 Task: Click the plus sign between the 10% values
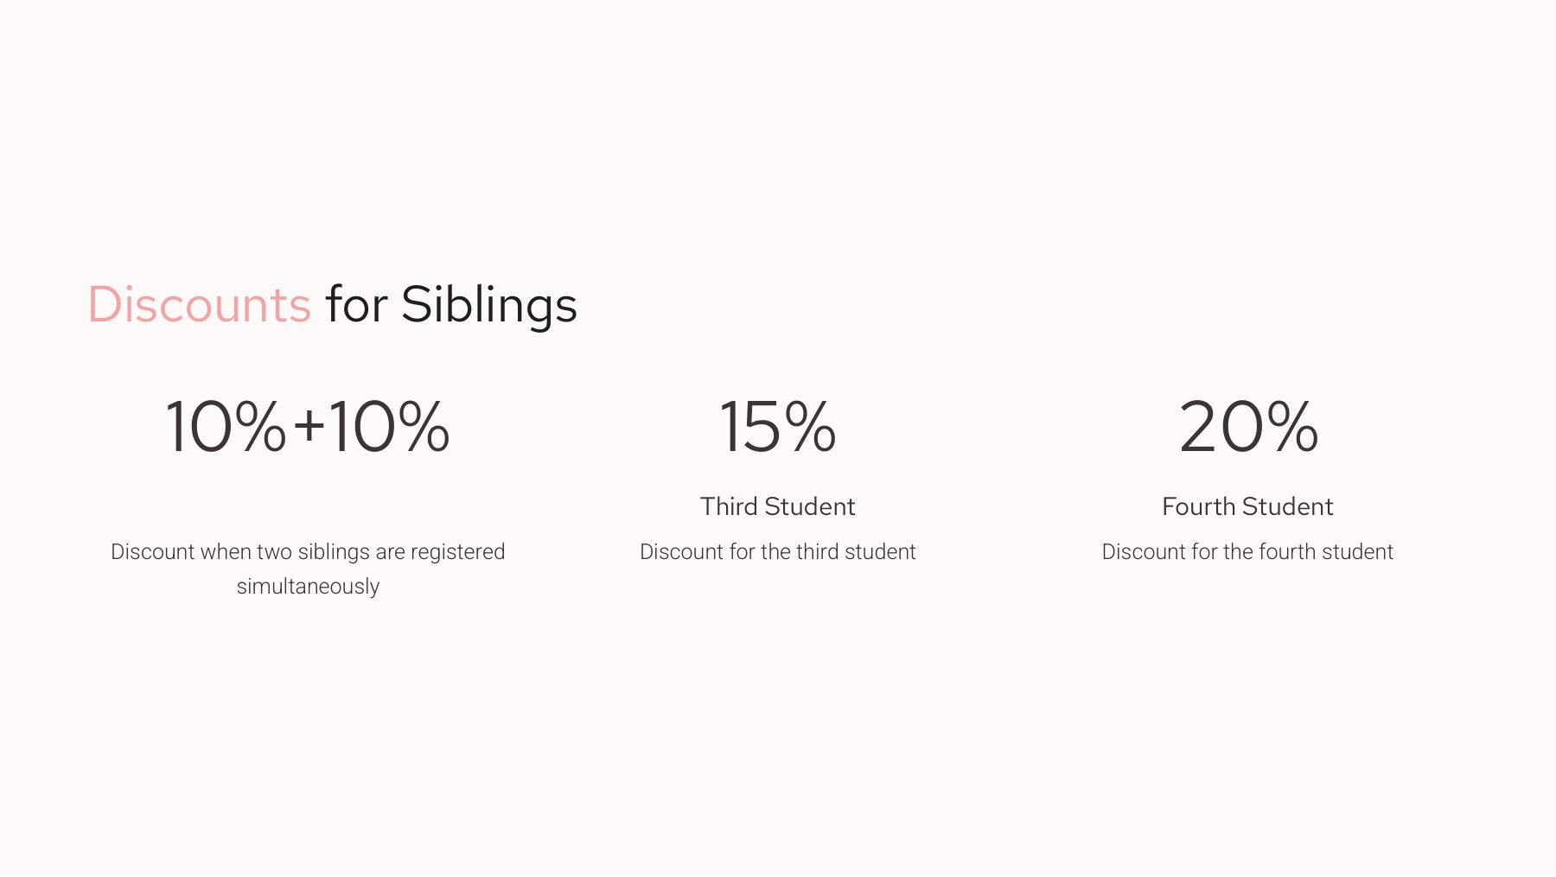(309, 426)
